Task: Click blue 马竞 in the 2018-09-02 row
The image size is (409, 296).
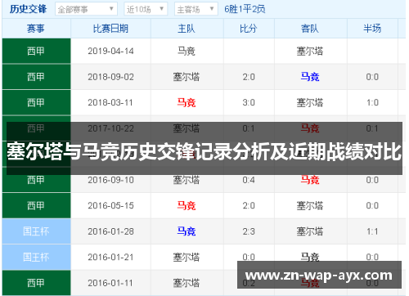Action: click(310, 77)
